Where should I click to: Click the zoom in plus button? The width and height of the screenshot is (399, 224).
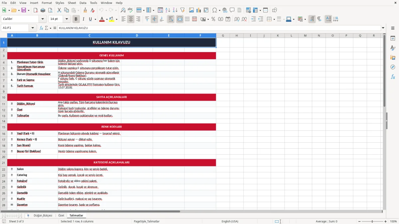click(386, 221)
